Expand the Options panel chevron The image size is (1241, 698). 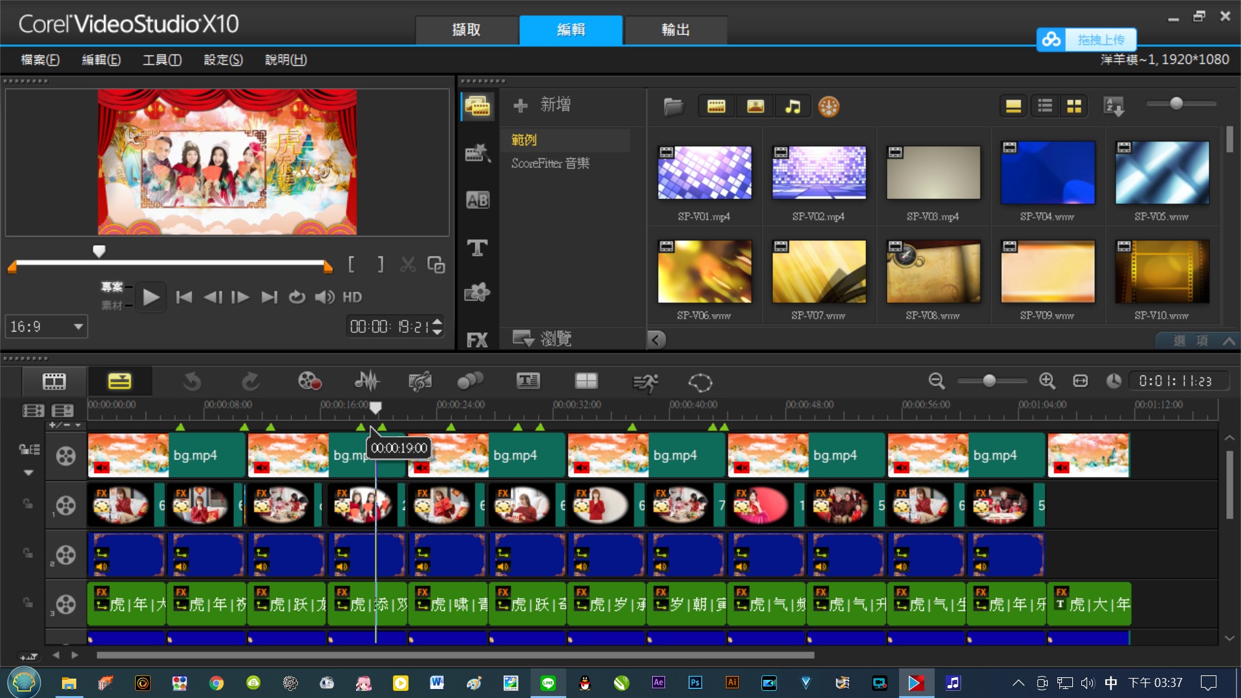(1229, 341)
